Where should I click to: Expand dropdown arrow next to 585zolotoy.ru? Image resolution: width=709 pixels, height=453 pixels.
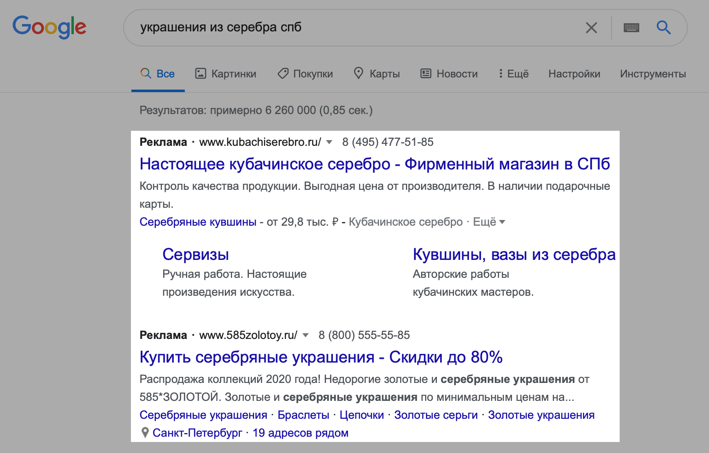(x=306, y=335)
